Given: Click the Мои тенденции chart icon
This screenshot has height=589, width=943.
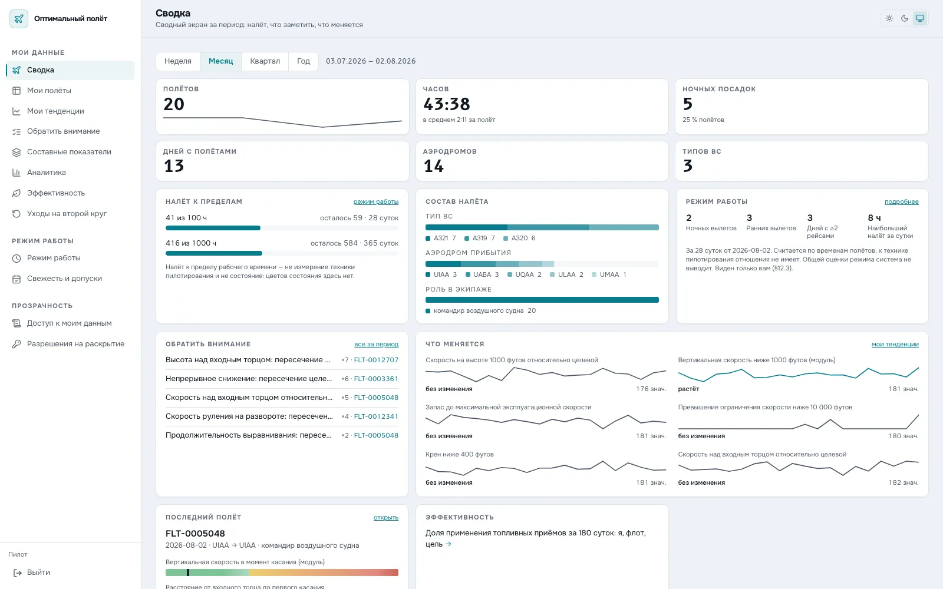Looking at the screenshot, I should click(x=17, y=111).
